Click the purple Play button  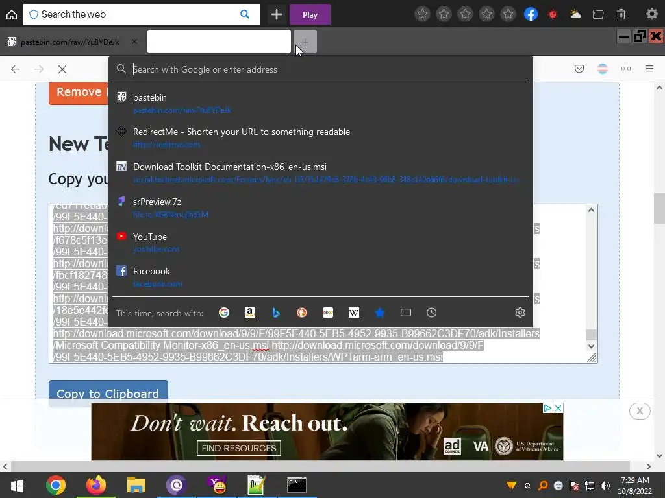pos(310,15)
